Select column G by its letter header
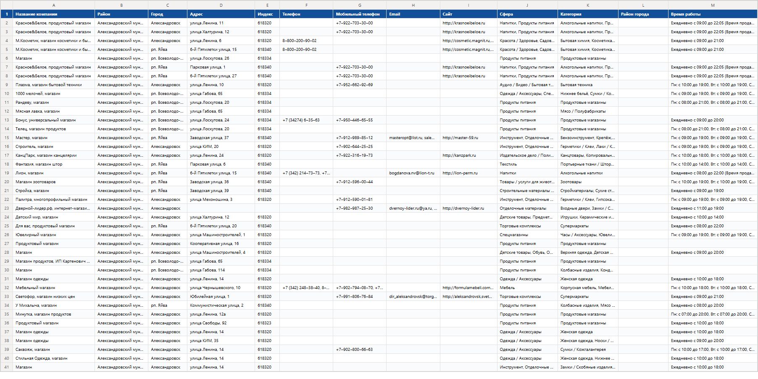Image resolution: width=758 pixels, height=379 pixels. pyautogui.click(x=360, y=5)
